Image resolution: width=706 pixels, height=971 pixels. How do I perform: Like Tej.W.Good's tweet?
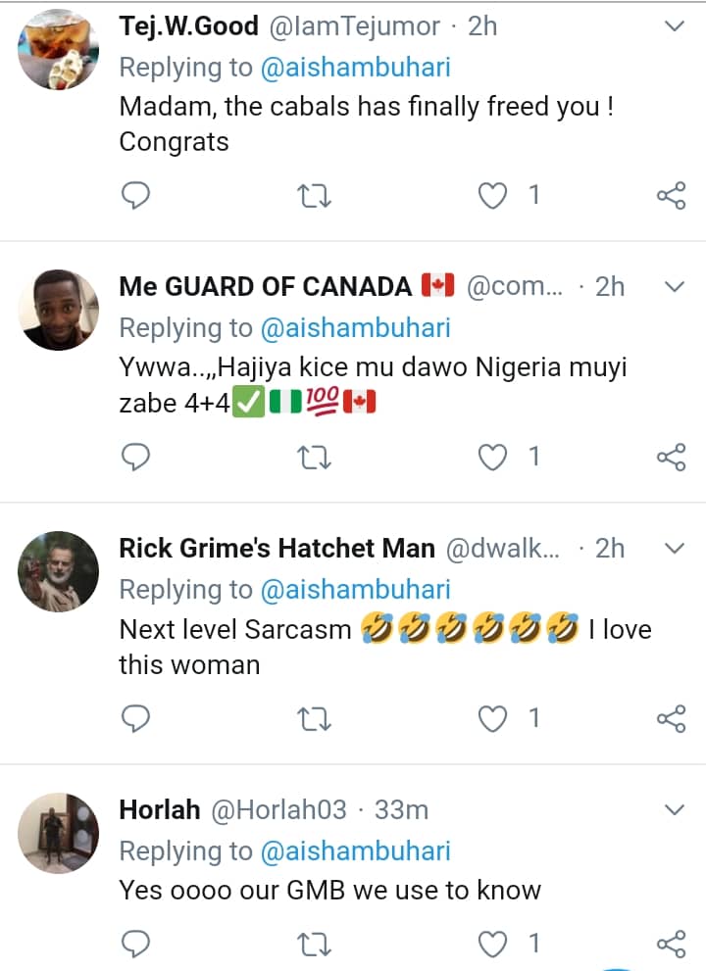pos(491,196)
